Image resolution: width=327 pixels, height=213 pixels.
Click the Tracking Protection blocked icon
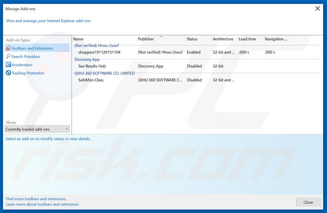tap(8, 73)
